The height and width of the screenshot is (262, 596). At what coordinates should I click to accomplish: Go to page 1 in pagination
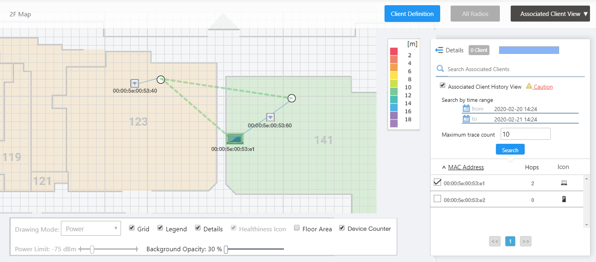(510, 241)
